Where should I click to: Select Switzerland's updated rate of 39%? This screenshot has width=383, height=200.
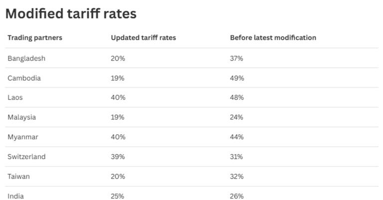click(118, 157)
